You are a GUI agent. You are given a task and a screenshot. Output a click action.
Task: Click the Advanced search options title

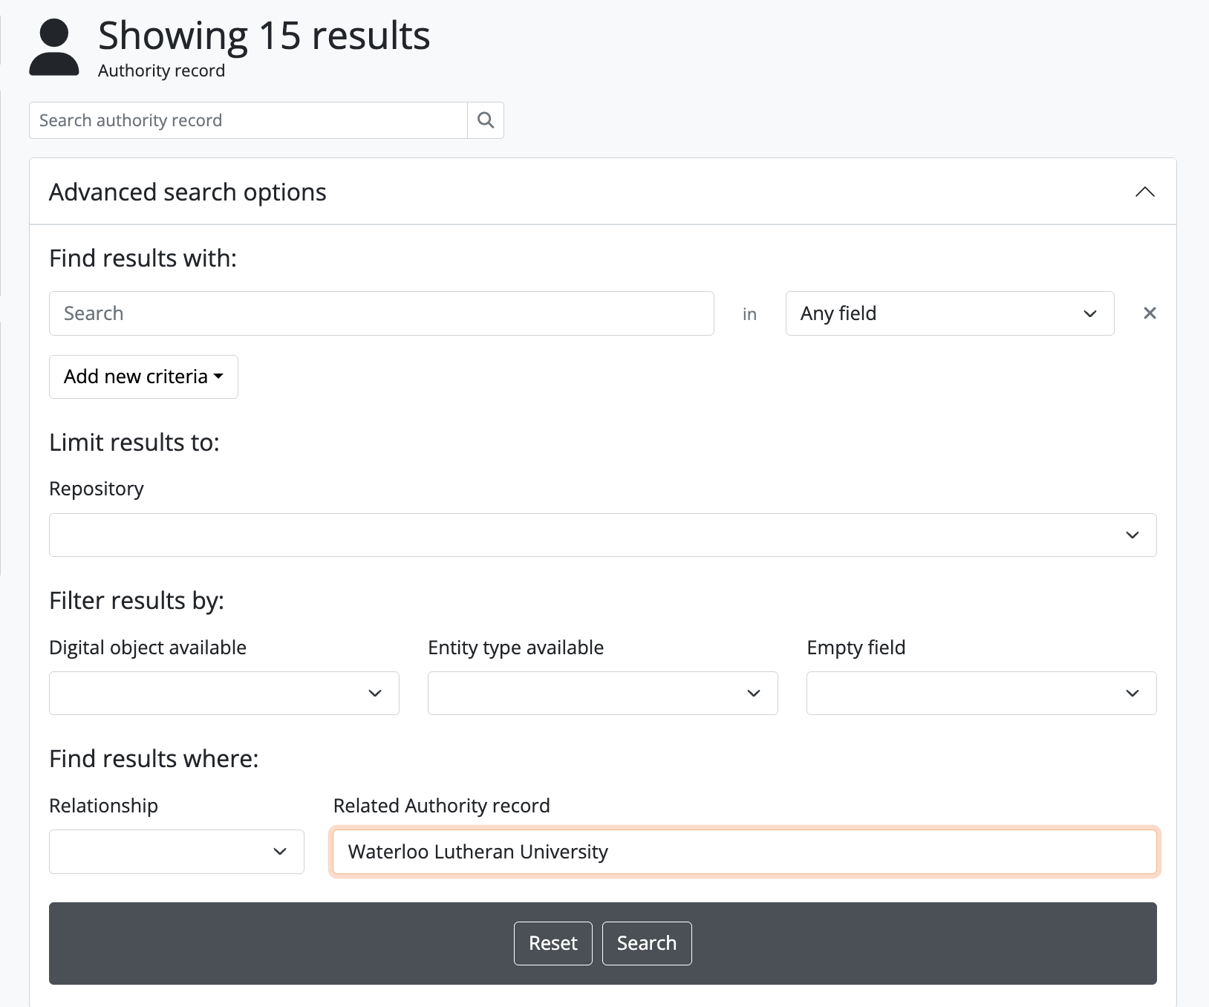(x=188, y=192)
